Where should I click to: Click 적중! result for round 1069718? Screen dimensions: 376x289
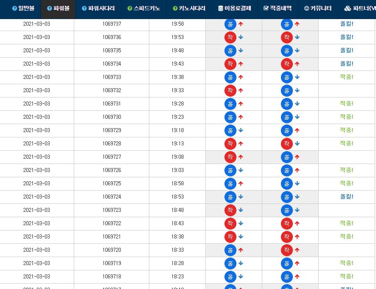click(x=347, y=276)
